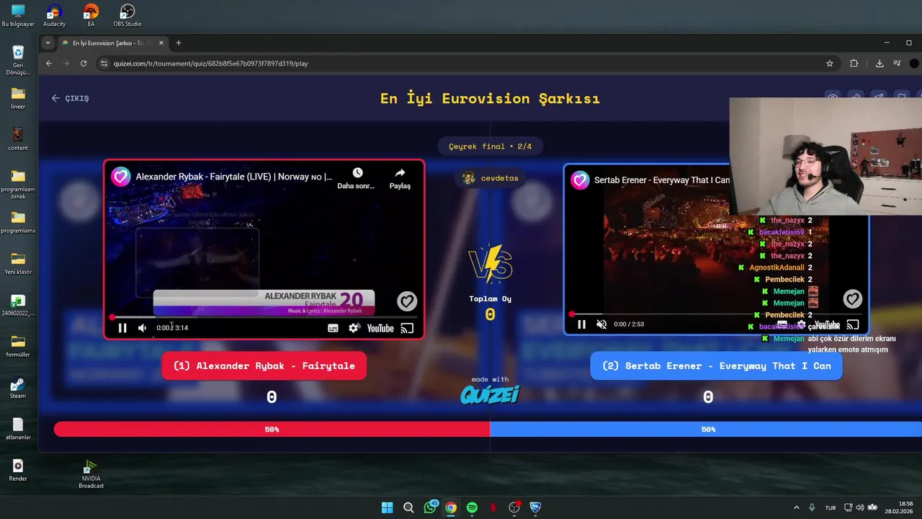Open a new Chrome tab
This screenshot has height=519, width=922.
pyautogui.click(x=179, y=43)
